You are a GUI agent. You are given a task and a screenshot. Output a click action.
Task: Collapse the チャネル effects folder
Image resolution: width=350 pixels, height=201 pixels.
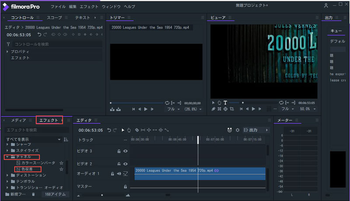click(x=7, y=157)
